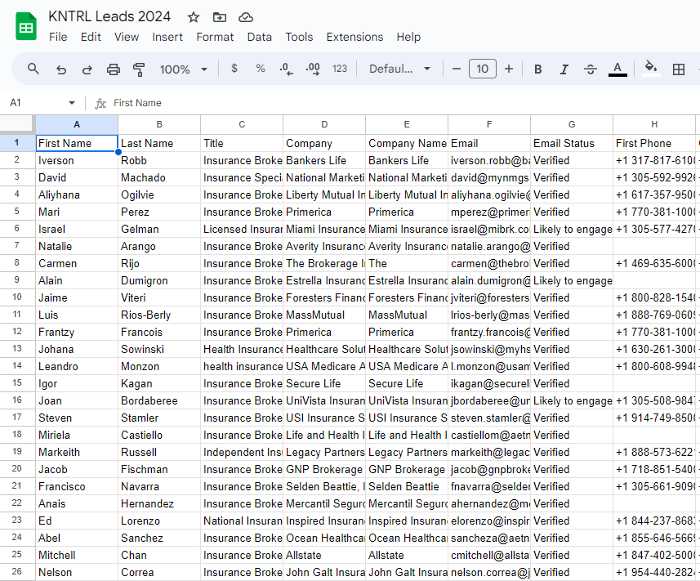The width and height of the screenshot is (700, 581).
Task: Open more number formats 123
Action: coord(340,69)
